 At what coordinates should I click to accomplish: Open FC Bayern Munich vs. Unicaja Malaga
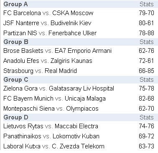pos(54,99)
